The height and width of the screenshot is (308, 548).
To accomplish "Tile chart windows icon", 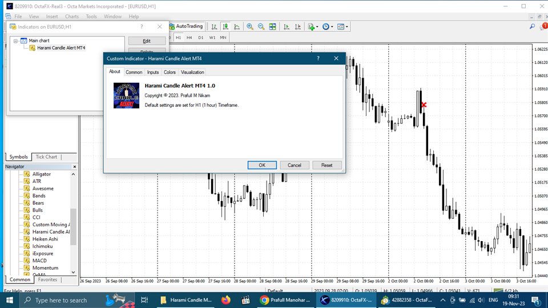I will (273, 27).
